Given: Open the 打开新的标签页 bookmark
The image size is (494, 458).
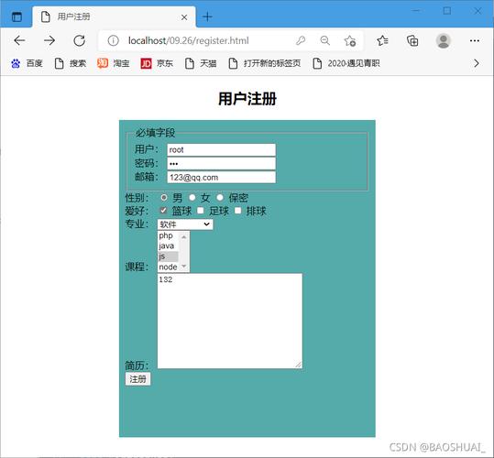Looking at the screenshot, I should [x=265, y=63].
